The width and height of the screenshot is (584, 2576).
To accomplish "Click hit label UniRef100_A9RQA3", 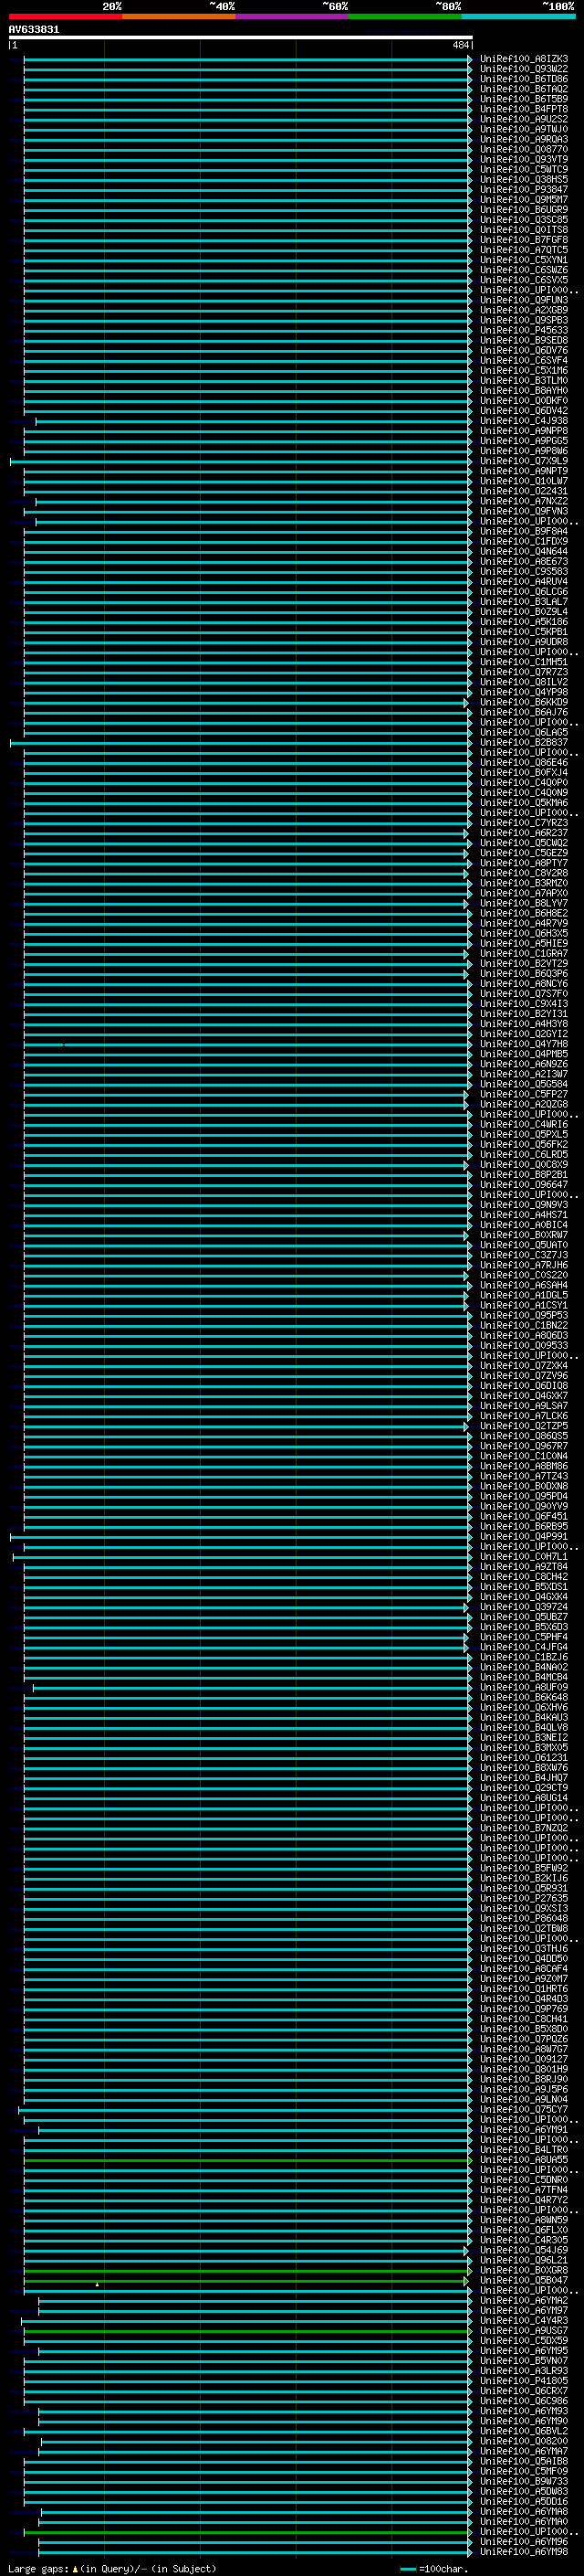I will point(524,139).
